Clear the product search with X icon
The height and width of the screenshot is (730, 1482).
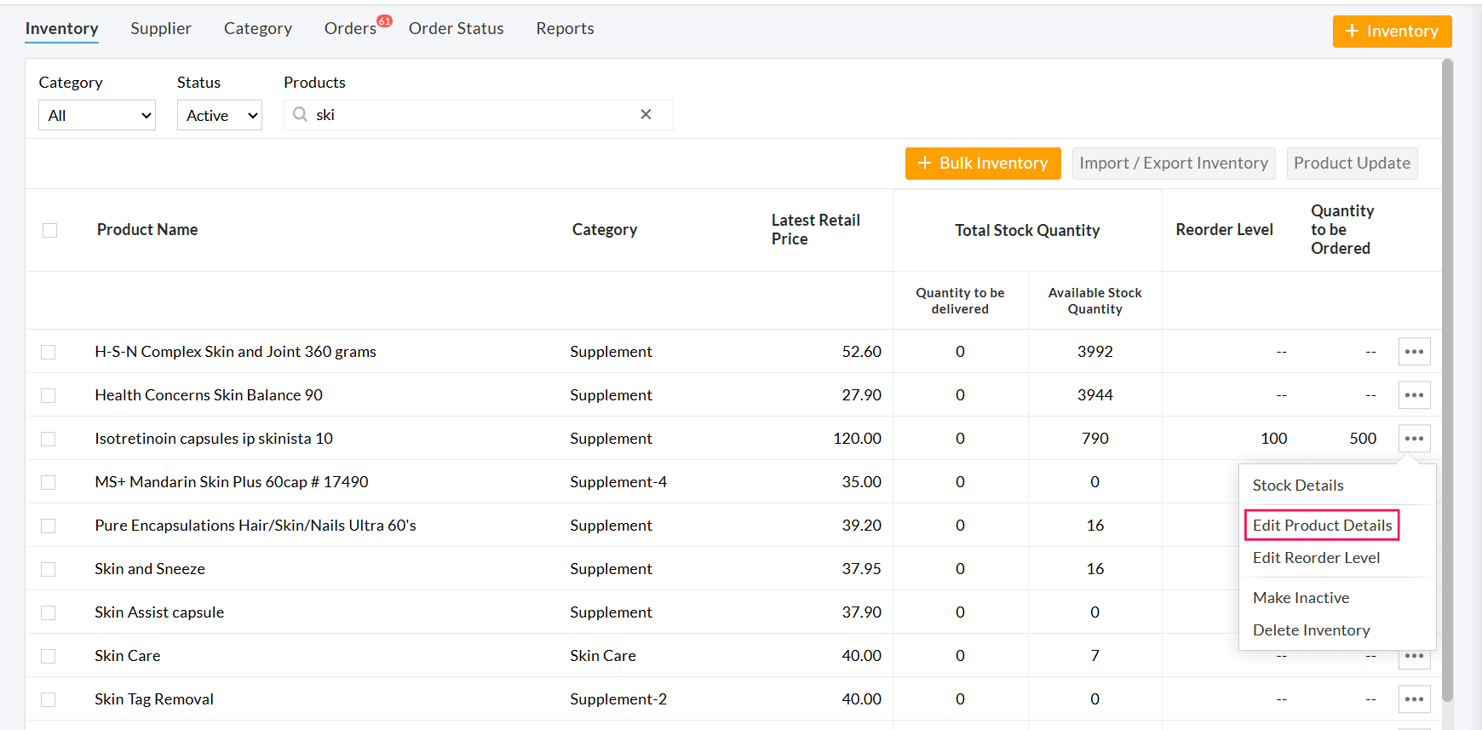point(646,115)
